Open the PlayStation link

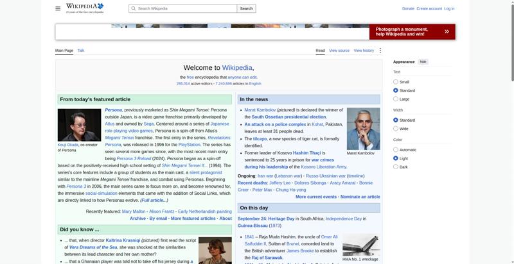[x=189, y=144]
